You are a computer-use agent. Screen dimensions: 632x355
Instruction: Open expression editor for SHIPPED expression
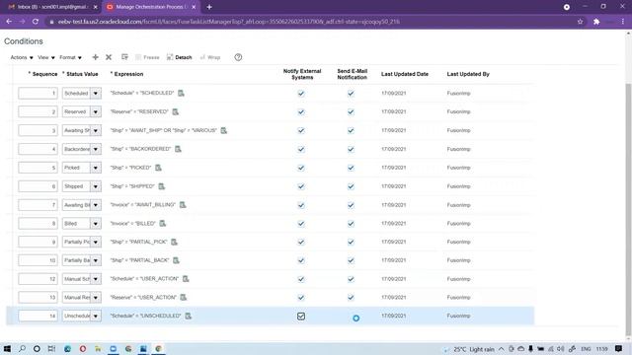[162, 186]
